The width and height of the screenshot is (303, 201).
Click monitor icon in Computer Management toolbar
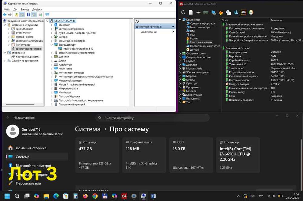pyautogui.click(x=47, y=15)
